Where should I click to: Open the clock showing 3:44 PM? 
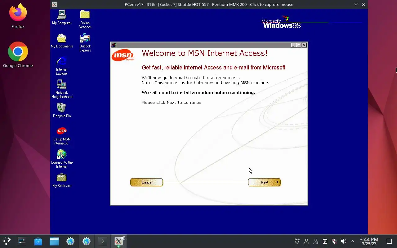click(x=369, y=241)
